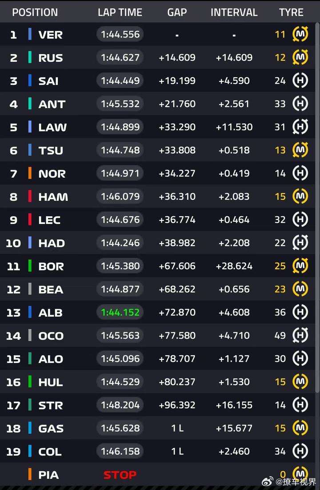Open the TYRE column header
Image resolution: width=320 pixels, height=490 pixels.
click(291, 12)
